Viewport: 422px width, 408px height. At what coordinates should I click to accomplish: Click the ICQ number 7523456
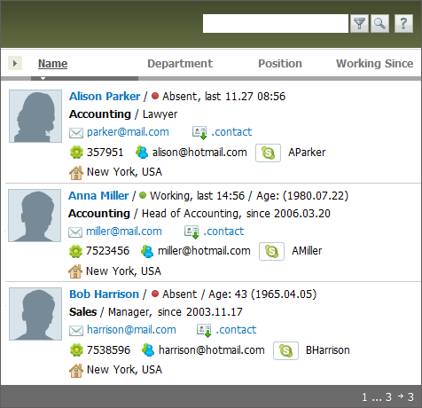tap(107, 251)
